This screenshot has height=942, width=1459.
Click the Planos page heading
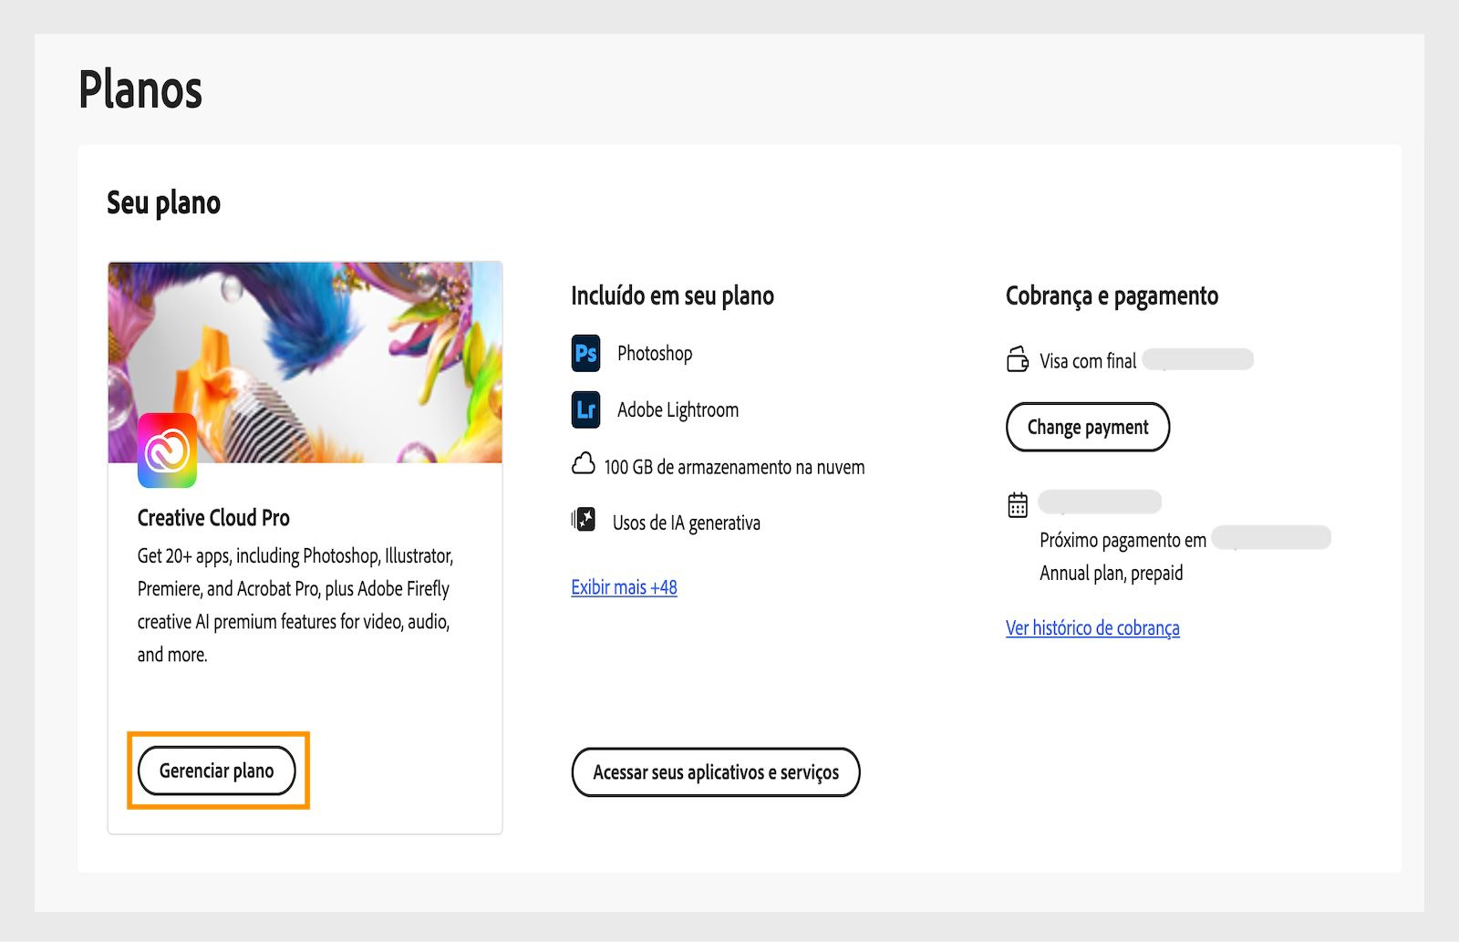(x=140, y=89)
